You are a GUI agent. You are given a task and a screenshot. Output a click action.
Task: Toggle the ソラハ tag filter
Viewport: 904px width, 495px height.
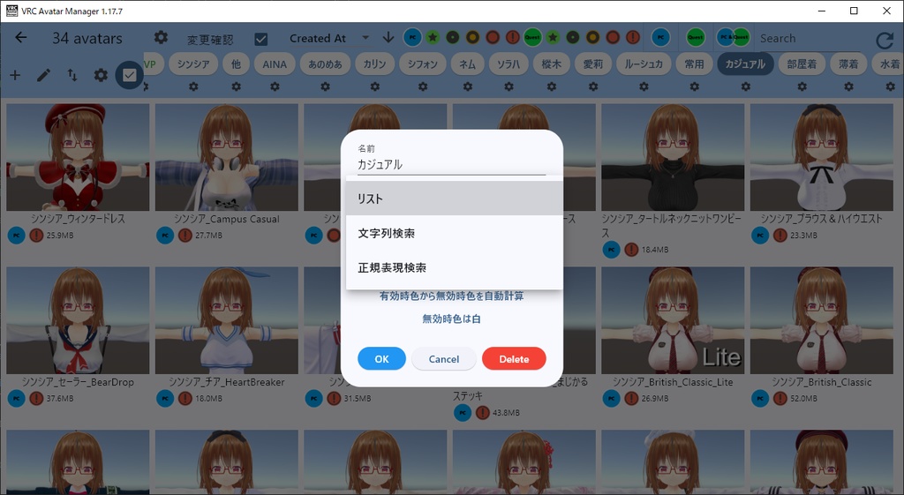[x=508, y=64]
